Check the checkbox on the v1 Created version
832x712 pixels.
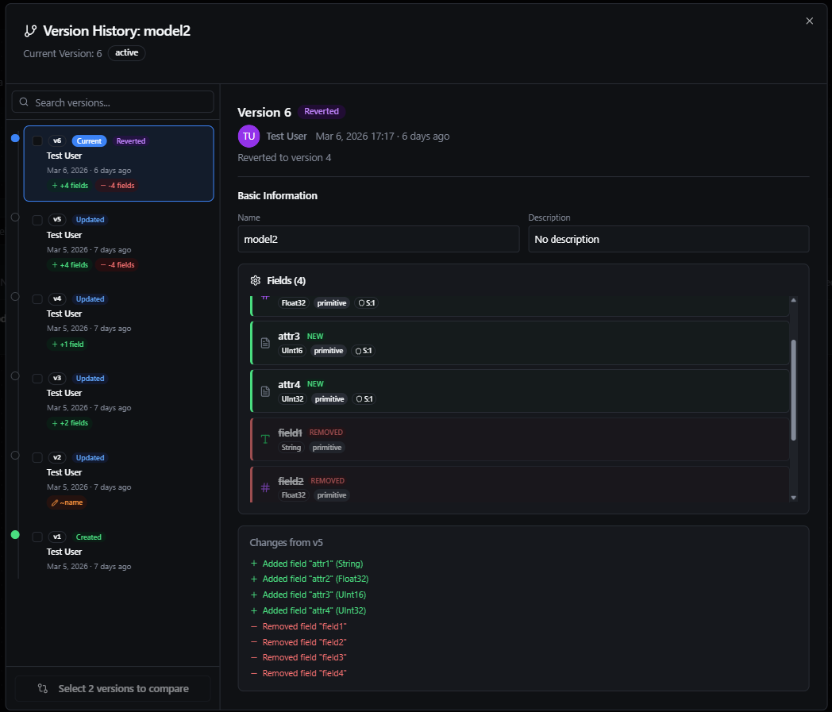[37, 537]
